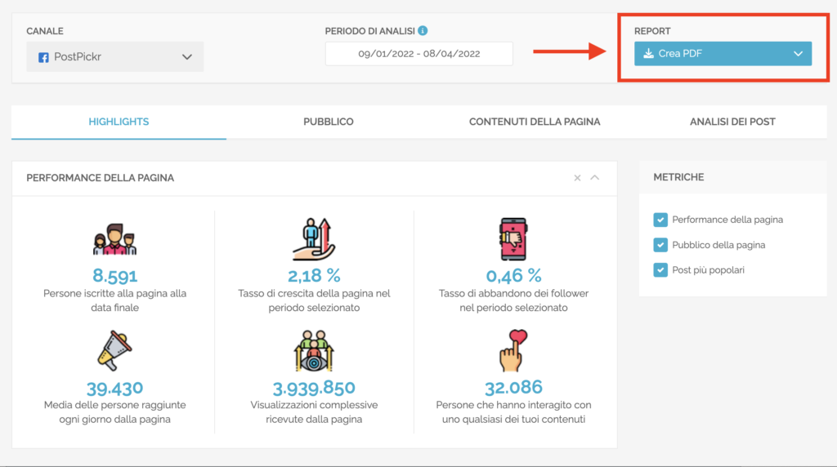Click the Canale label
Image resolution: width=837 pixels, height=467 pixels.
click(45, 31)
